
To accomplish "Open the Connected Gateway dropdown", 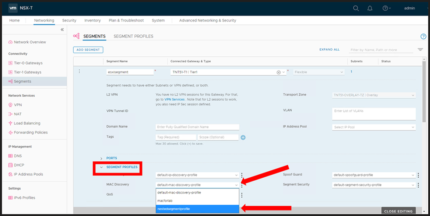I will pos(284,72).
